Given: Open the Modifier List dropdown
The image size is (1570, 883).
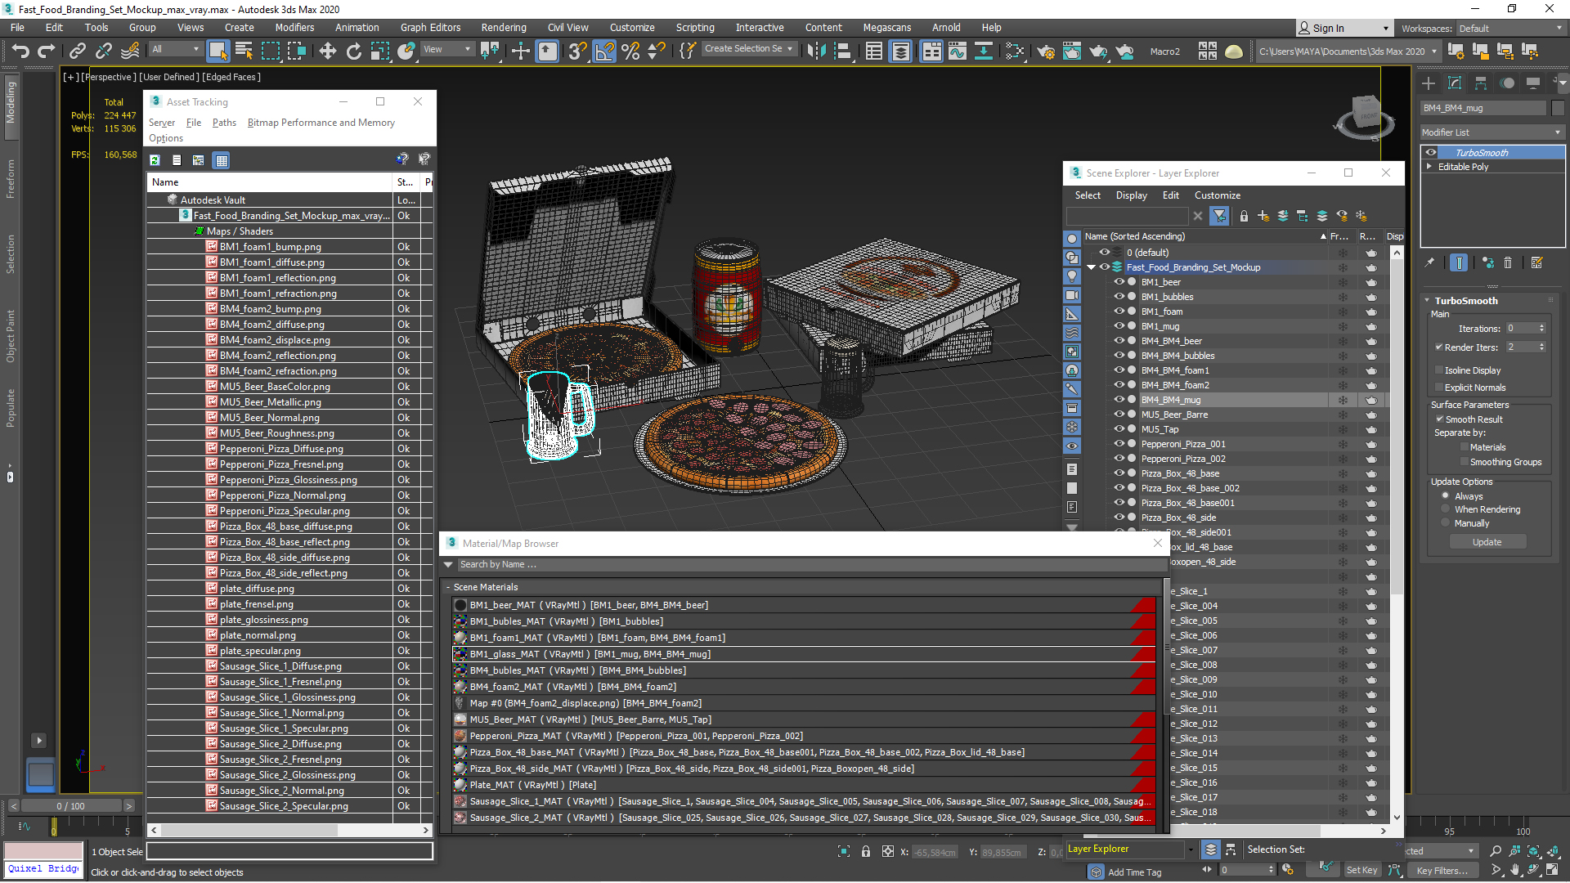Looking at the screenshot, I should pyautogui.click(x=1492, y=132).
